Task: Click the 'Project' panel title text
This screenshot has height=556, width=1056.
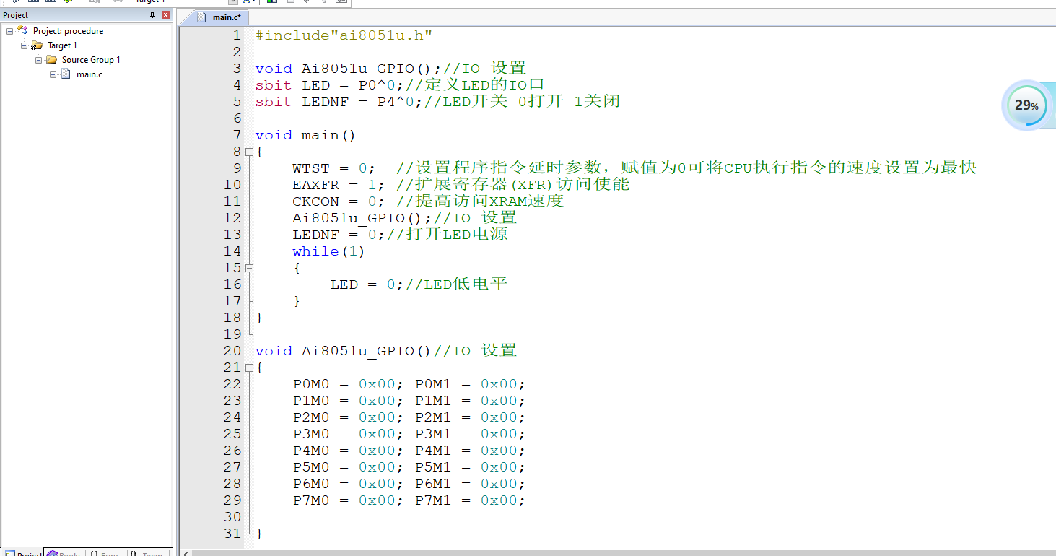Action: point(16,15)
